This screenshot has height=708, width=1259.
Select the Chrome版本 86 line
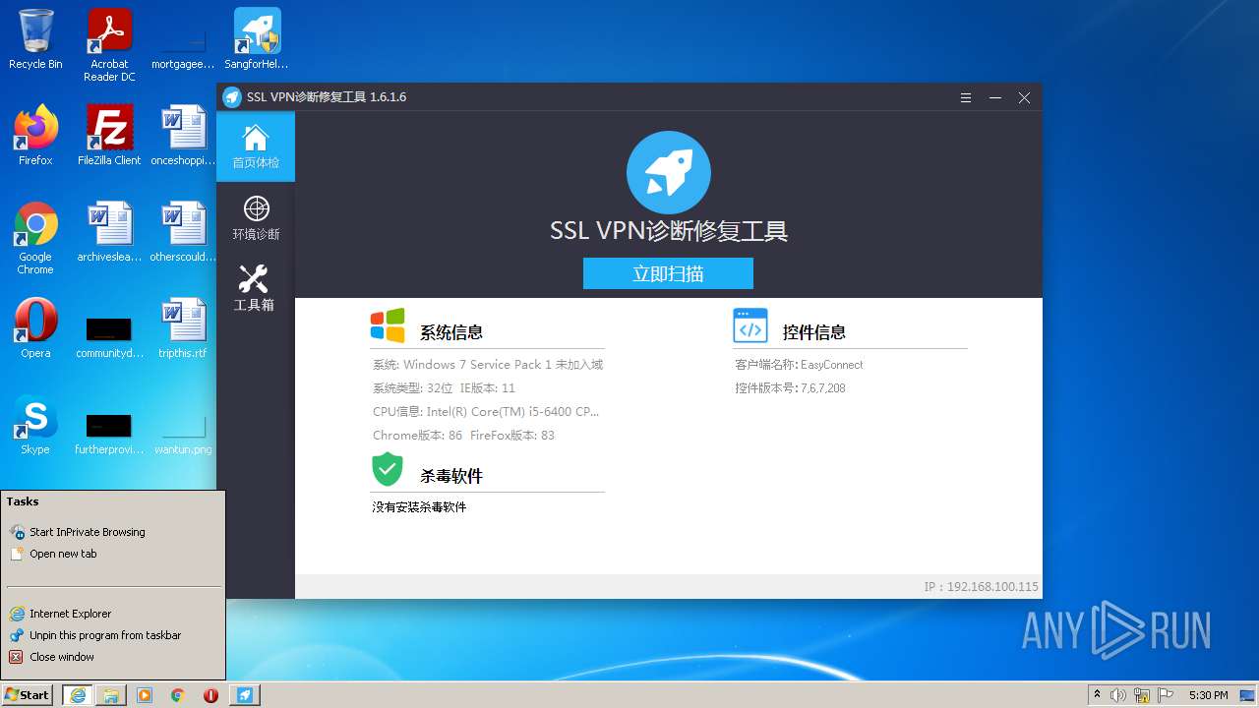pos(463,436)
